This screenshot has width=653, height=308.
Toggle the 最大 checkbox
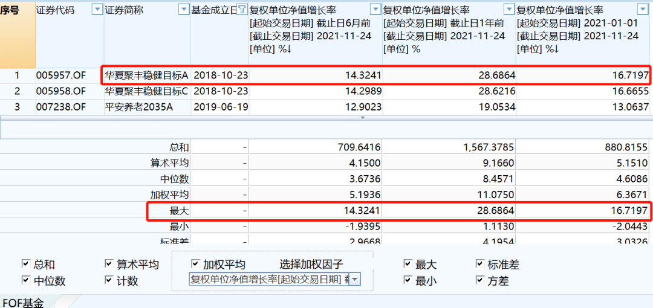(408, 263)
